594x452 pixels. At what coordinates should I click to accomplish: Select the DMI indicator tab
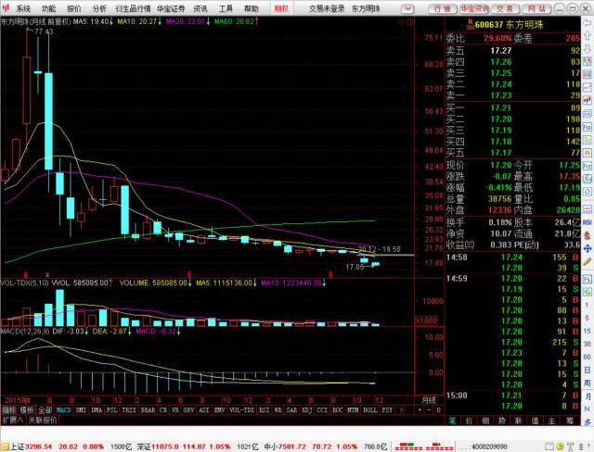[81, 410]
